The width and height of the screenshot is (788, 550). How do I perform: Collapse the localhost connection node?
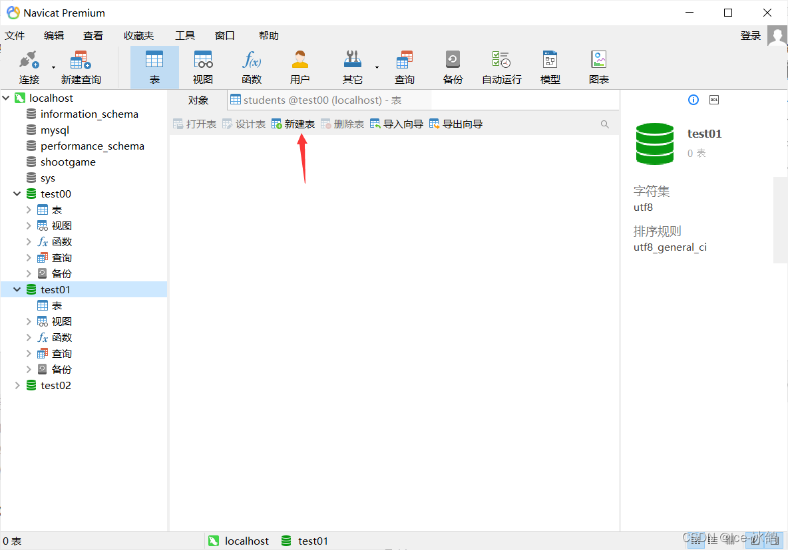pos(6,98)
